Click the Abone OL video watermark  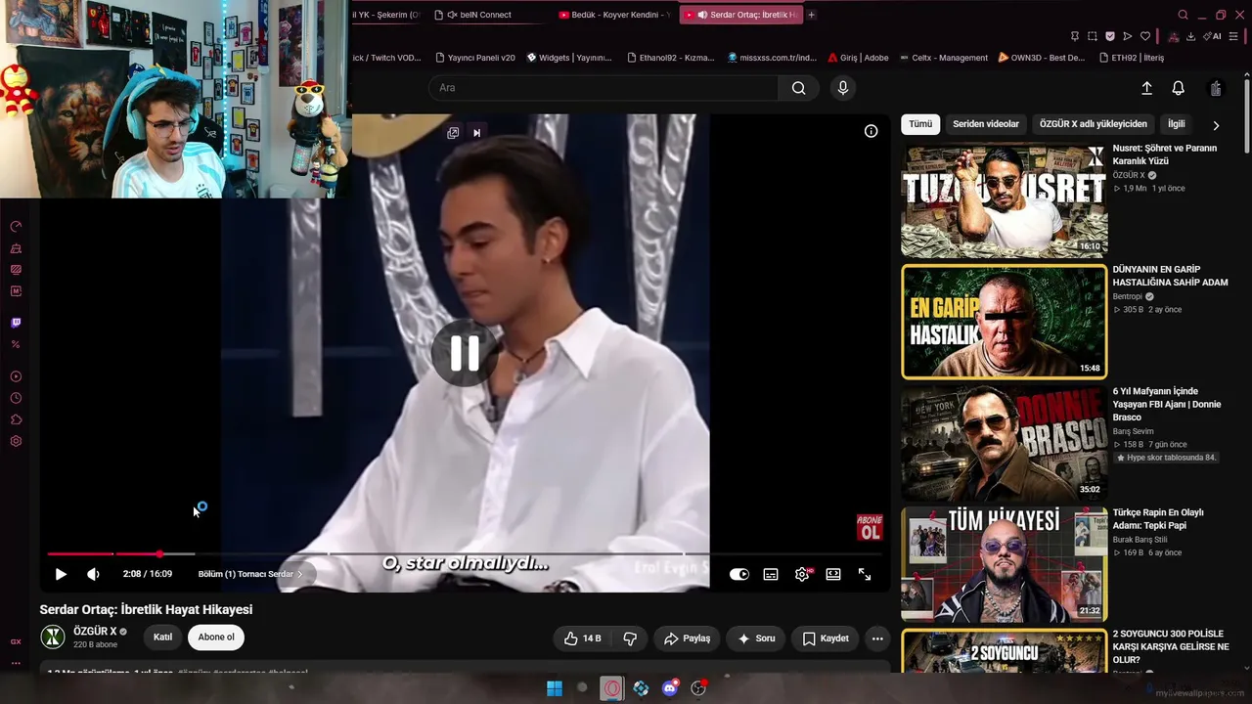870,527
